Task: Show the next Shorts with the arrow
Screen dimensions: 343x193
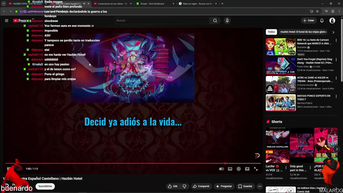Action: click(337, 149)
